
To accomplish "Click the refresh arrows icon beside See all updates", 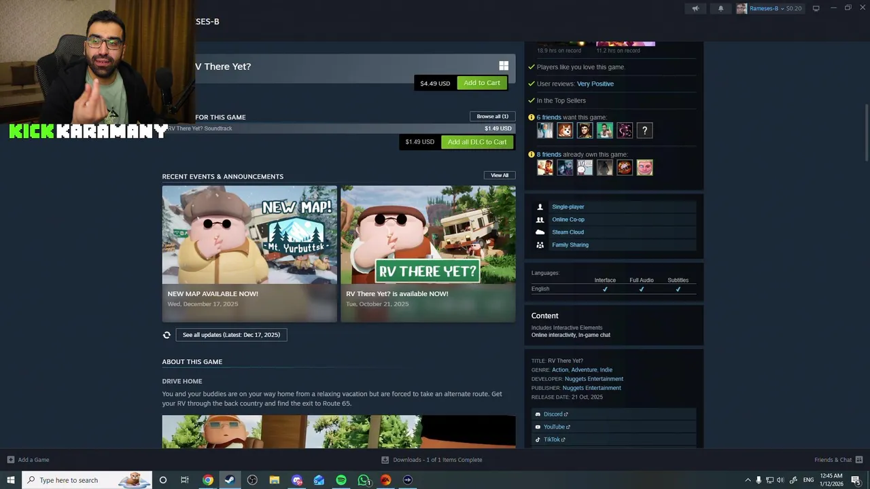I will coord(167,335).
